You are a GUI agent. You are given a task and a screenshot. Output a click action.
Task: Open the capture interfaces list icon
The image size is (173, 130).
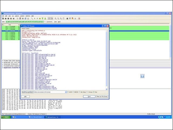pyautogui.click(x=3, y=18)
